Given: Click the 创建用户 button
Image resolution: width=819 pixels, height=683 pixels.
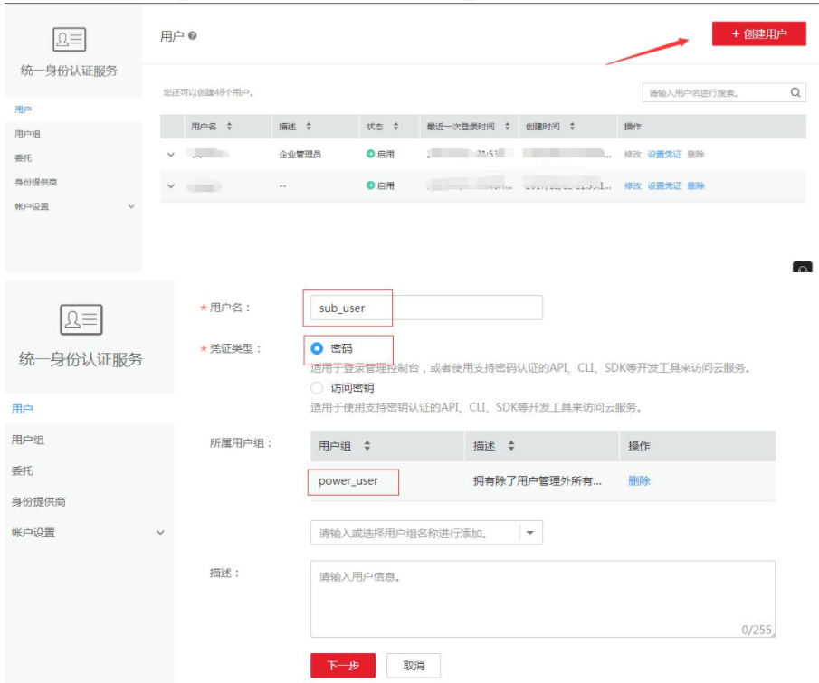Looking at the screenshot, I should point(759,34).
